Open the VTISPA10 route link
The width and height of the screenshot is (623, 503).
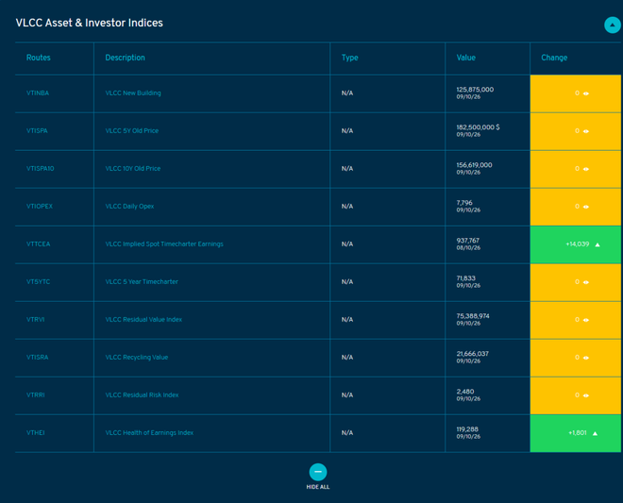[41, 169]
